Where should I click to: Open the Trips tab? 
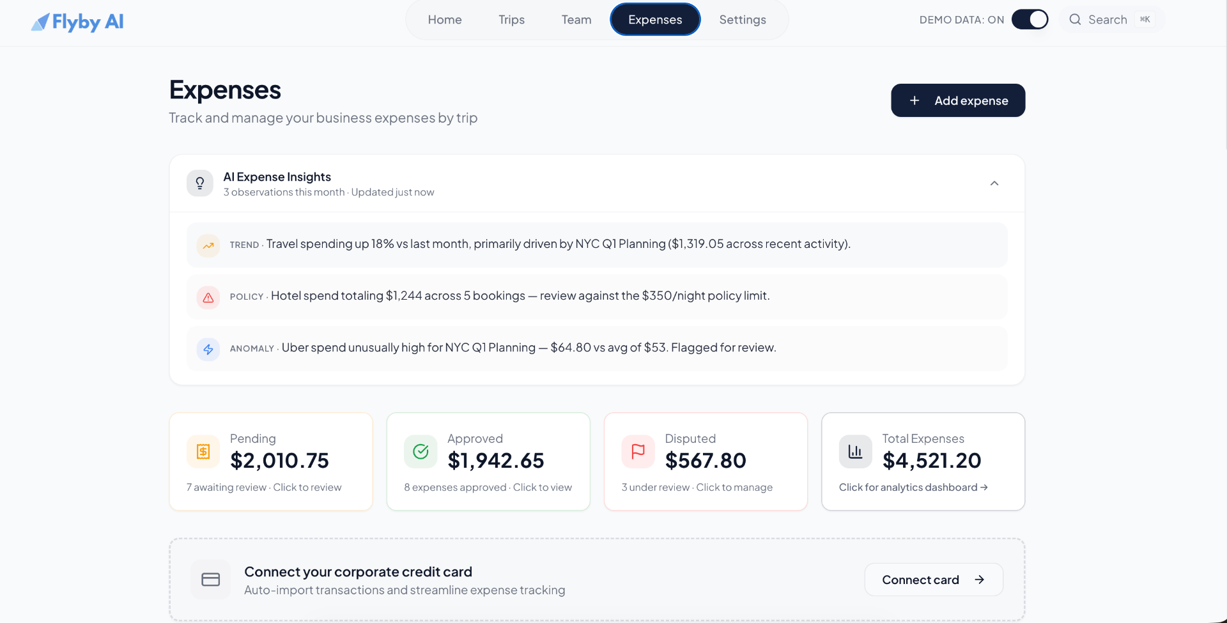coord(511,20)
